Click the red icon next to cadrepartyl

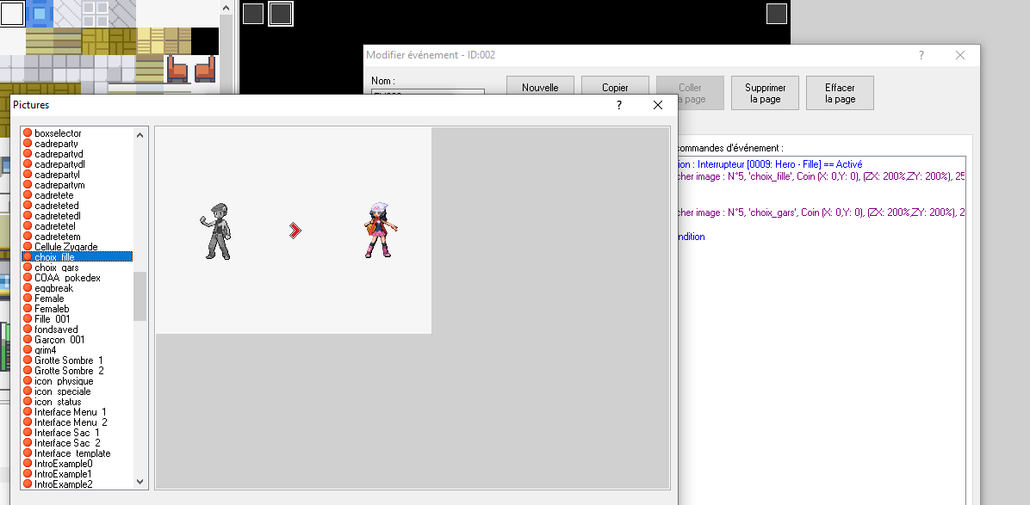(28, 175)
